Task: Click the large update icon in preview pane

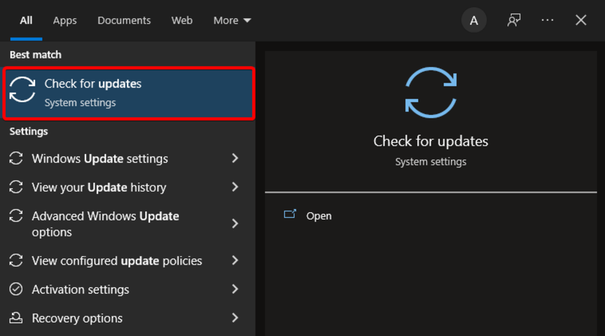Action: [x=431, y=93]
